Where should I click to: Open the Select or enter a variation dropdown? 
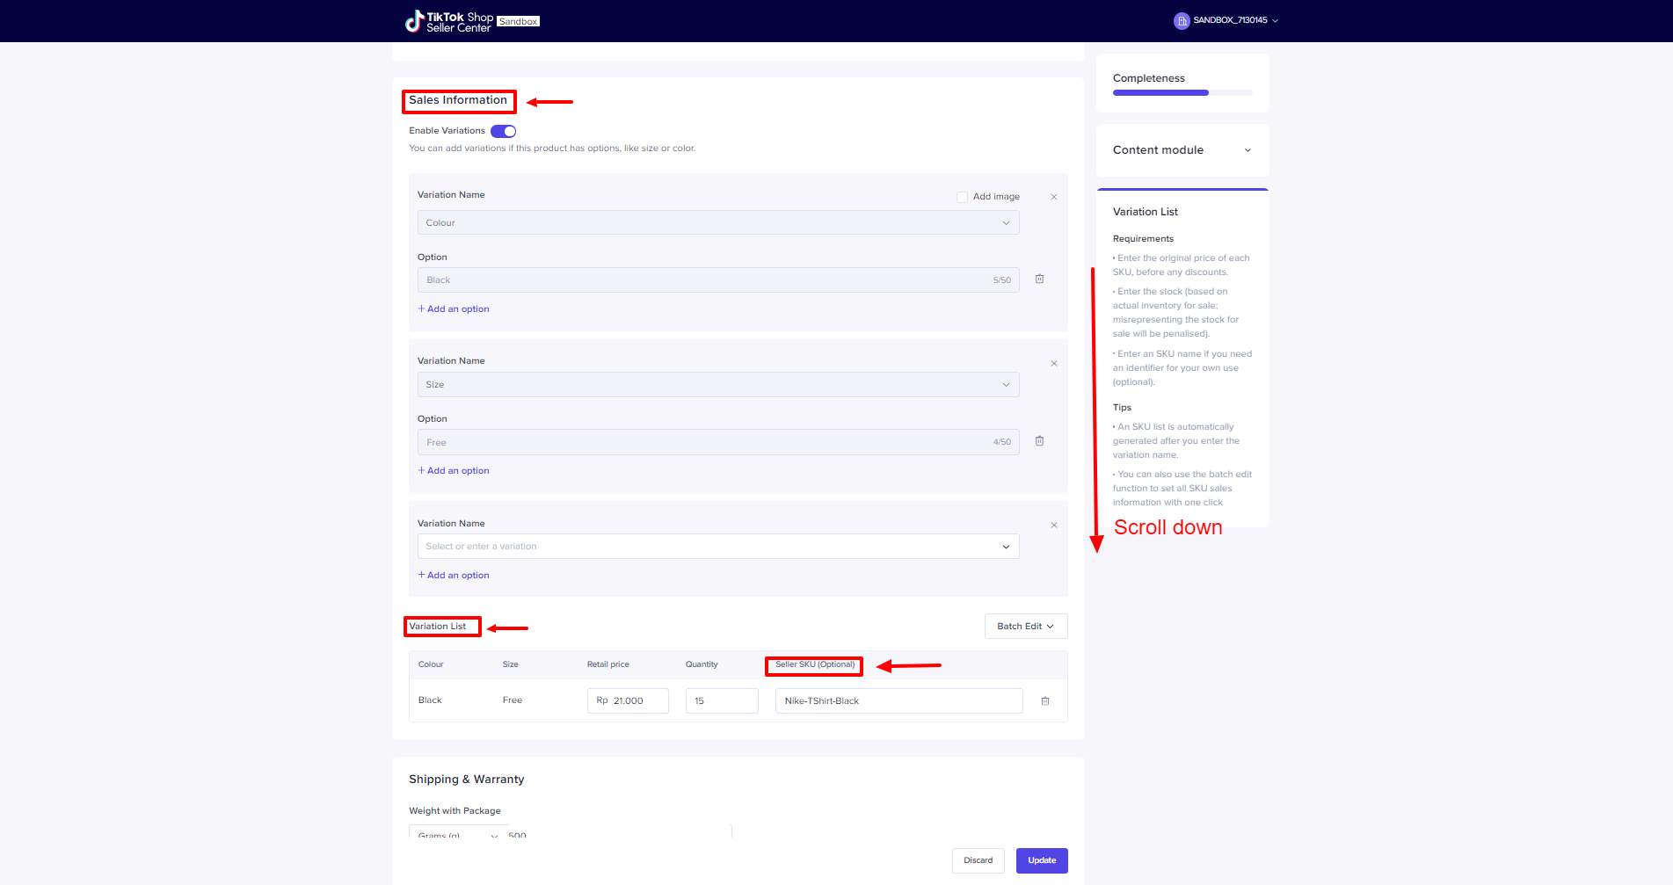point(718,546)
